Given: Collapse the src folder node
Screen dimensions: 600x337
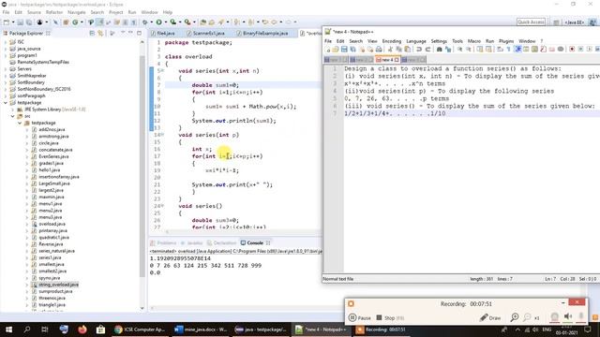Looking at the screenshot, I should 12,116.
